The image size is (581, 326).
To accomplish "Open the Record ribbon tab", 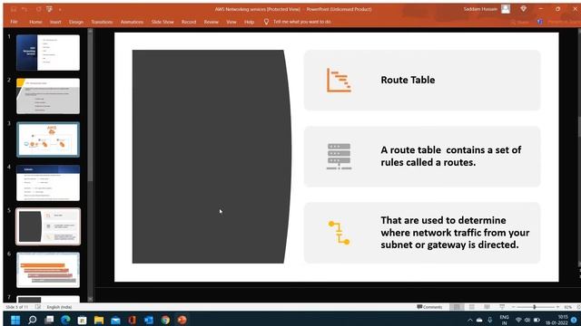I will coord(189,22).
